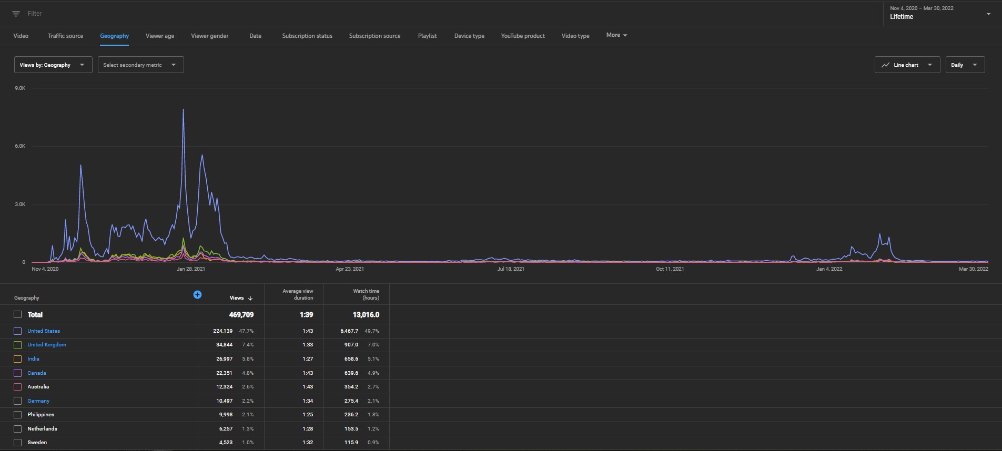Click the Germany geography link
The width and height of the screenshot is (1002, 451).
click(x=38, y=401)
